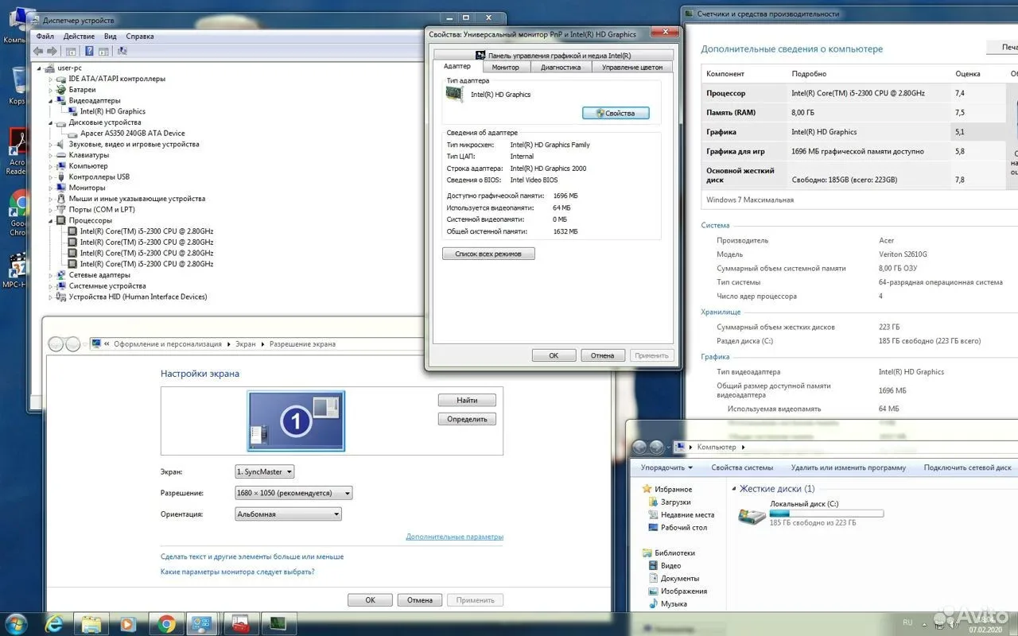Click the Контроллеры USB tree icon
1018x636 pixels.
click(61, 176)
